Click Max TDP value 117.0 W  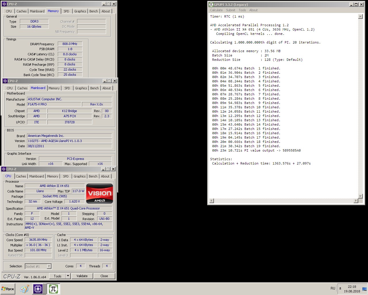pos(78,191)
